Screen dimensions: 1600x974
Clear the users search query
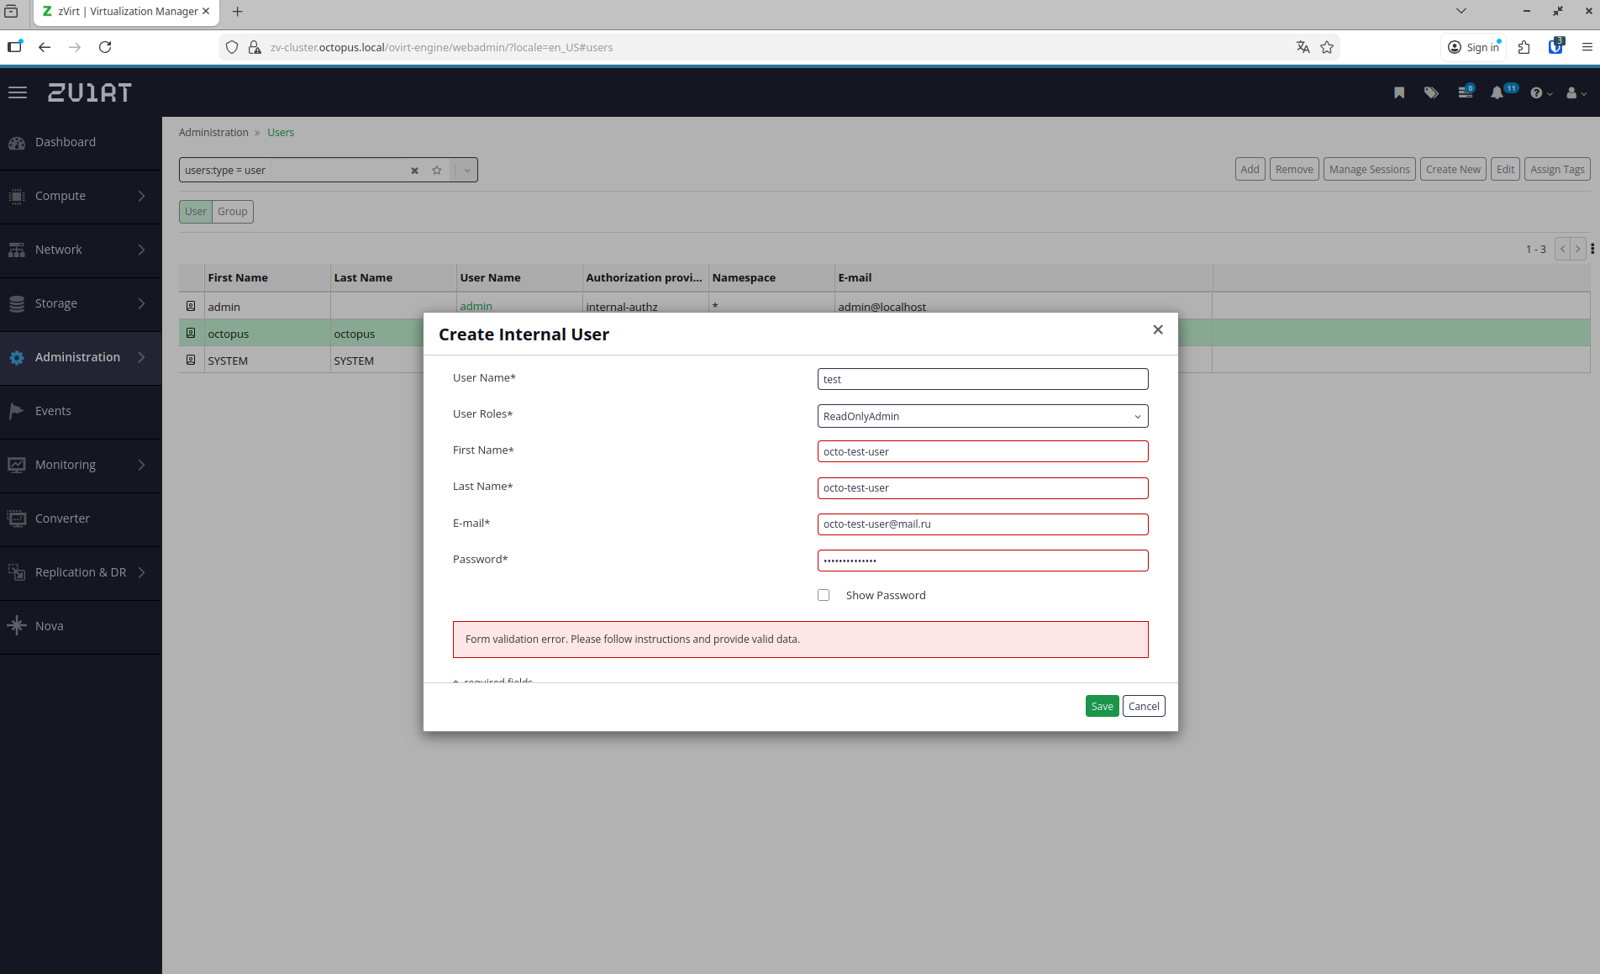click(414, 171)
